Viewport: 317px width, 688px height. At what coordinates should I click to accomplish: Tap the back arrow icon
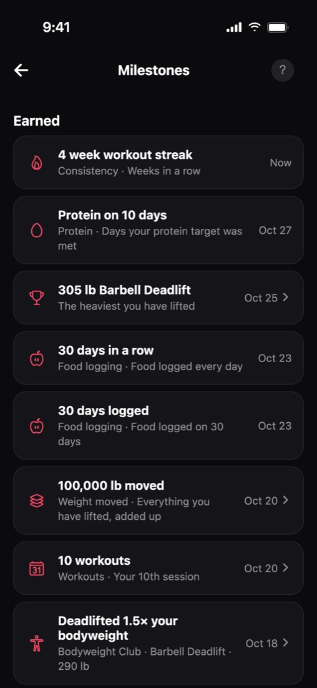(x=21, y=70)
